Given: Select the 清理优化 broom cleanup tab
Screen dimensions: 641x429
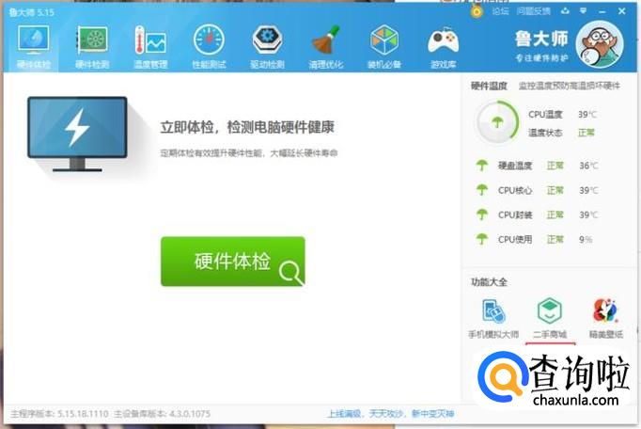Looking at the screenshot, I should [326, 47].
